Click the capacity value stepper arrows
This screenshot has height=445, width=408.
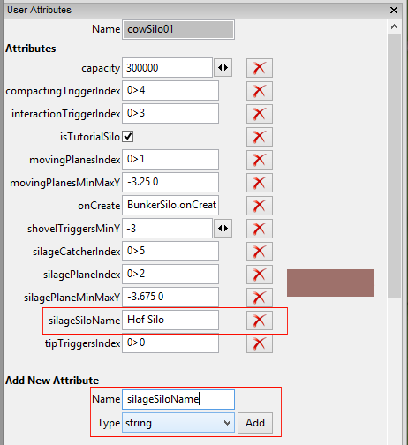coord(223,68)
